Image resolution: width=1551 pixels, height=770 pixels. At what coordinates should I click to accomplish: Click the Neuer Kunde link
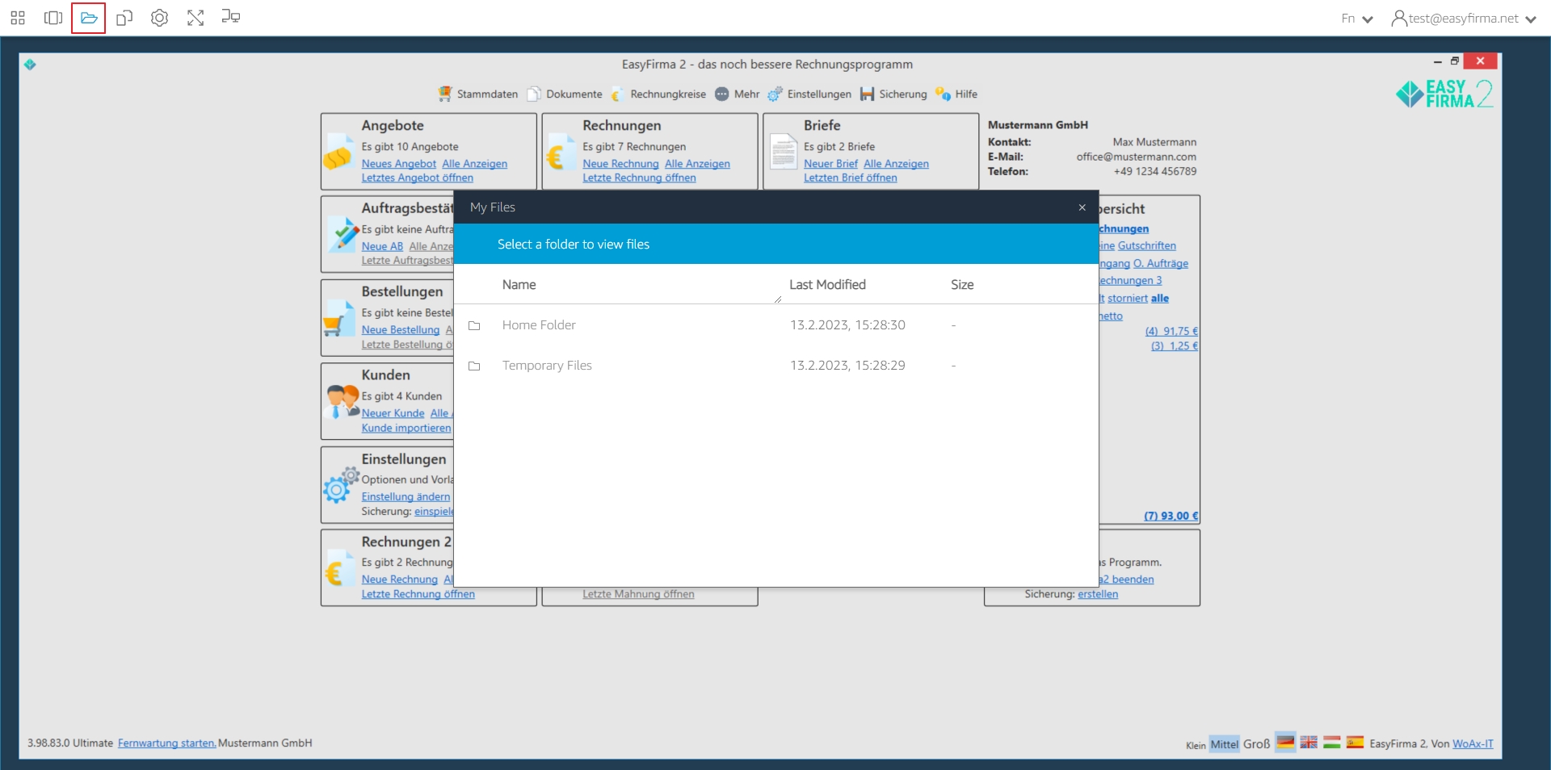tap(393, 413)
